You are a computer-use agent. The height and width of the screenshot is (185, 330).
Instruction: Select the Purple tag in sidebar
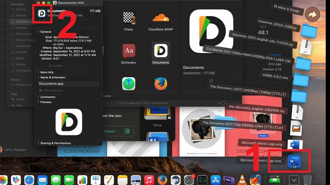pos(18,99)
